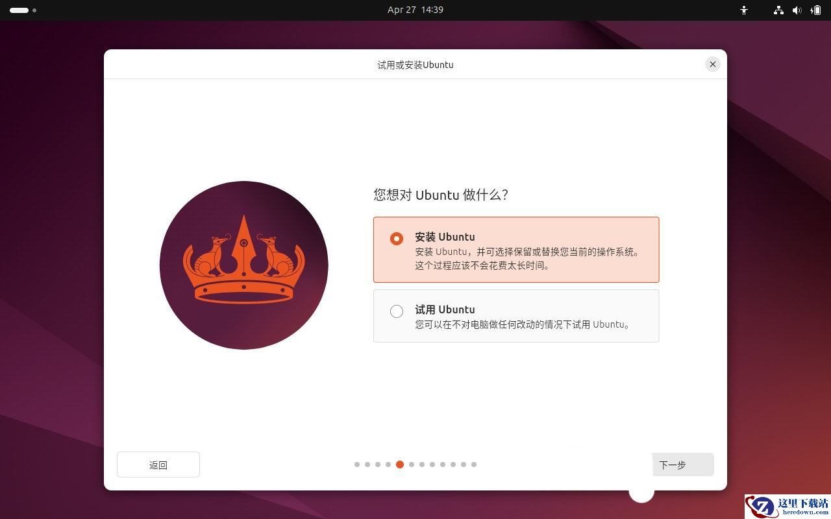
Task: Click the 下一步 button to continue
Action: coord(682,465)
